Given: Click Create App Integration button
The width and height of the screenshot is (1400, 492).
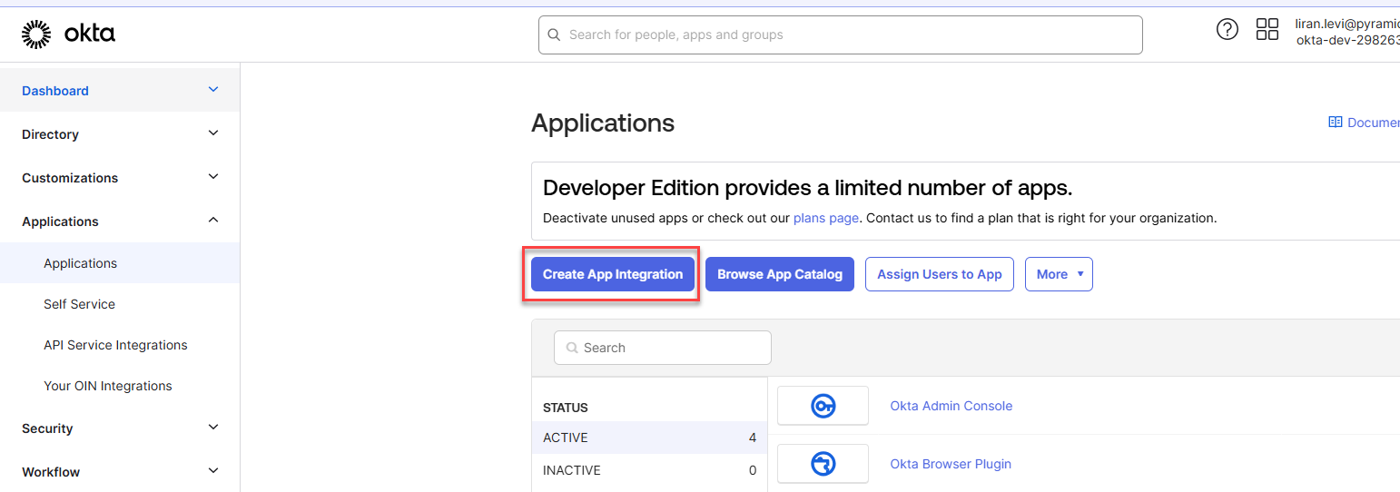Looking at the screenshot, I should click(613, 274).
